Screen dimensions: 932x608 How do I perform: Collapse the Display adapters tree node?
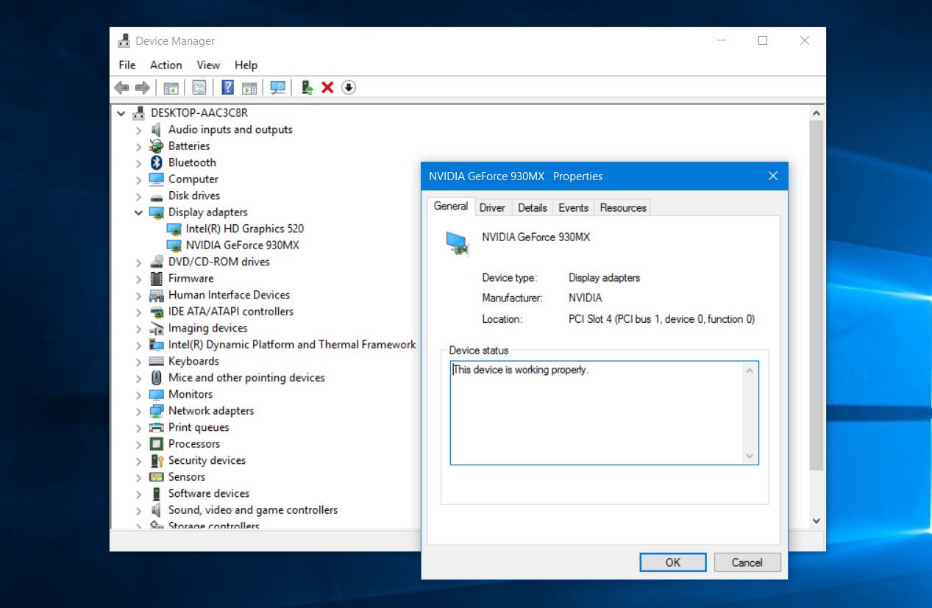139,212
